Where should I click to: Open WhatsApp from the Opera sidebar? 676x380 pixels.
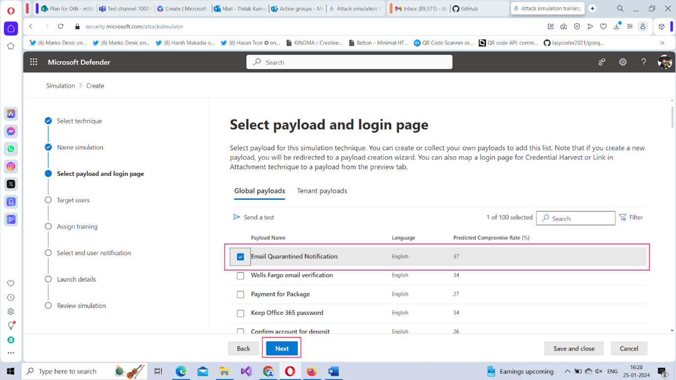(11, 149)
